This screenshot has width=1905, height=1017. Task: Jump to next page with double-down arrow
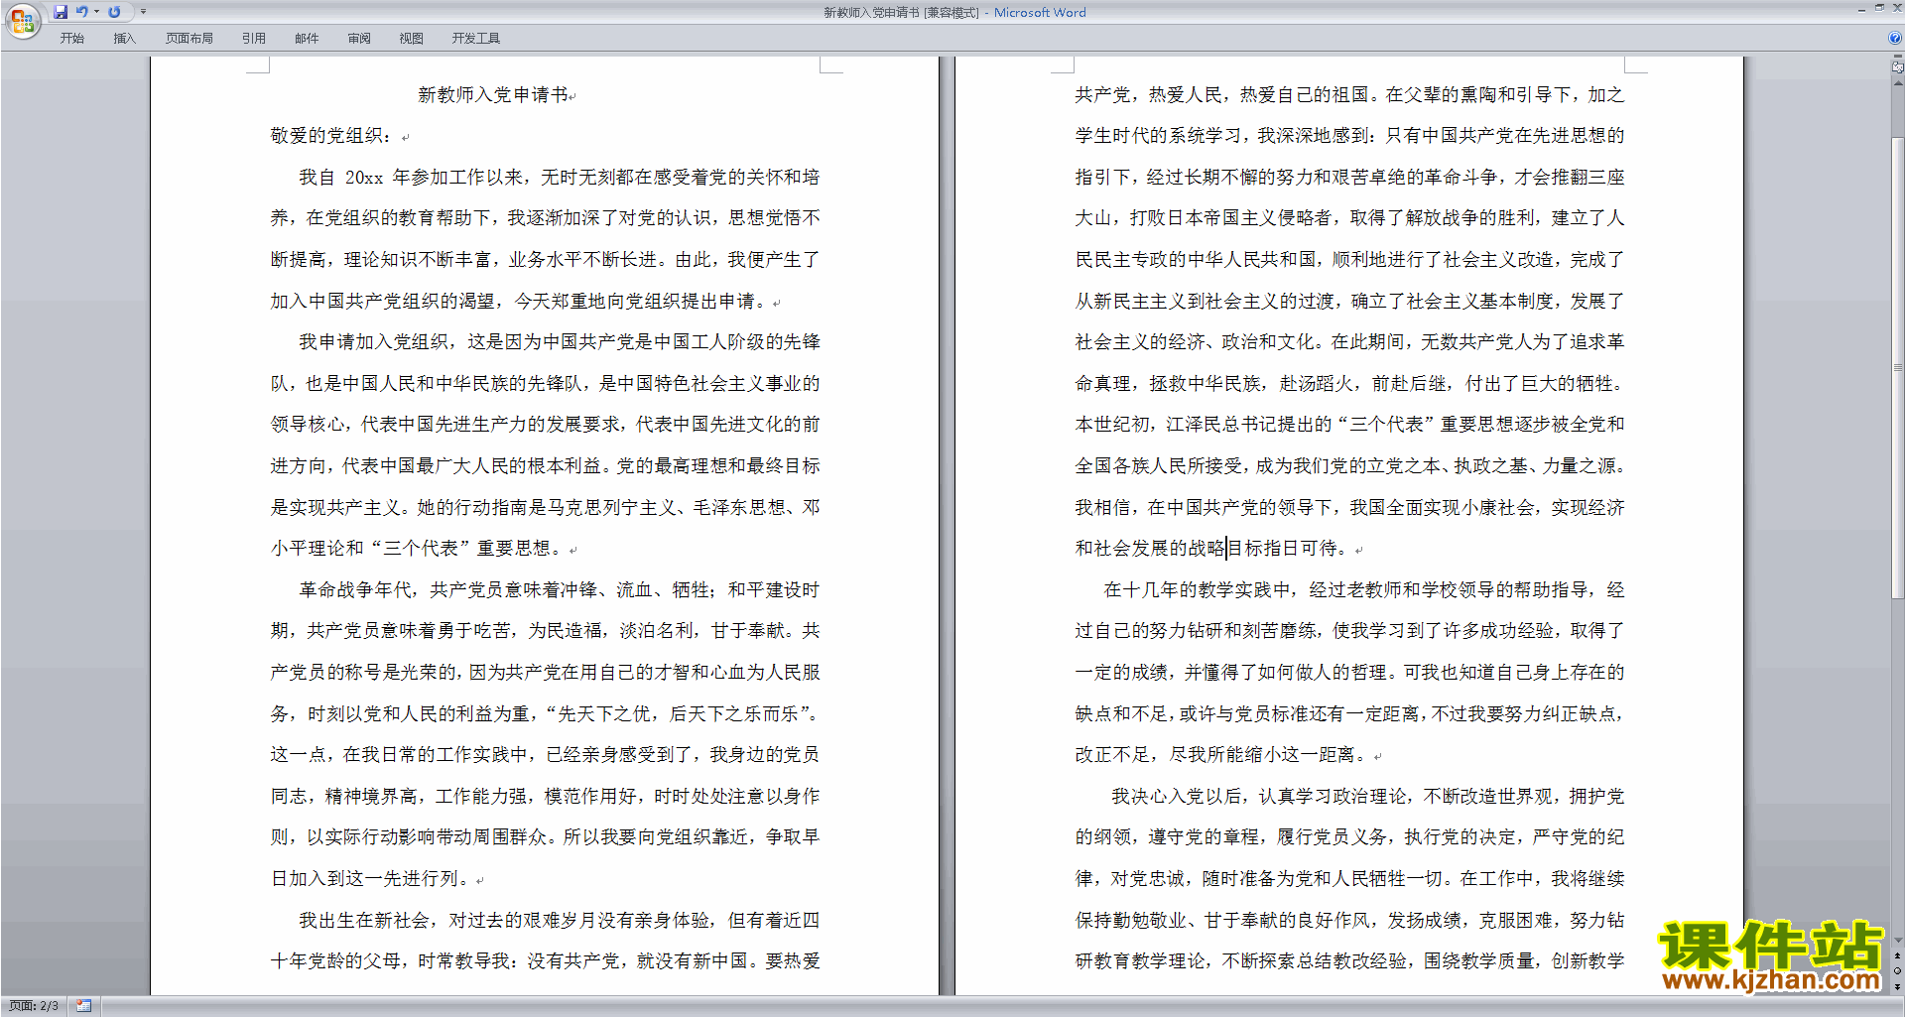pyautogui.click(x=1898, y=986)
